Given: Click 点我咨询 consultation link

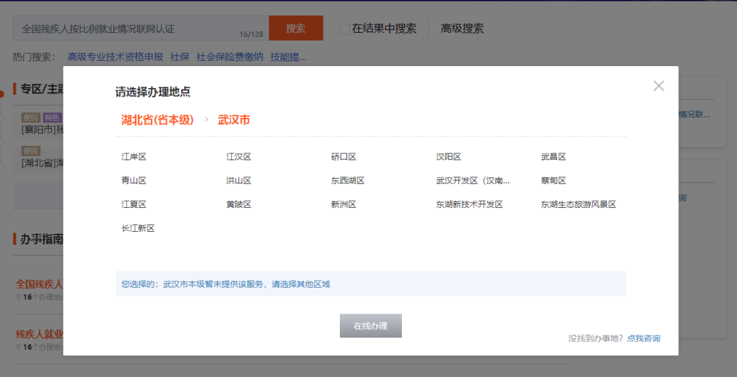Looking at the screenshot, I should 644,338.
